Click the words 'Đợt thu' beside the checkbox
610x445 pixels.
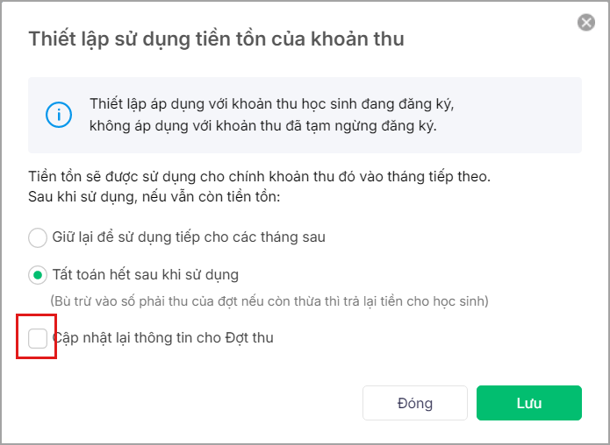click(249, 337)
